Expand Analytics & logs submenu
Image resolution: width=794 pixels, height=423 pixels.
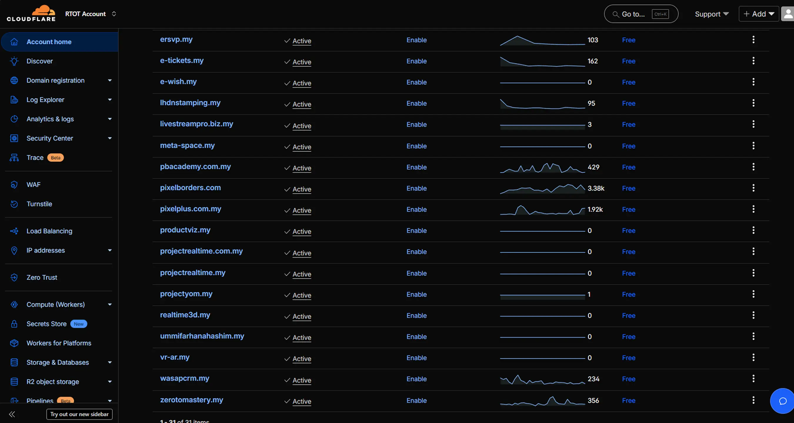[x=110, y=119]
